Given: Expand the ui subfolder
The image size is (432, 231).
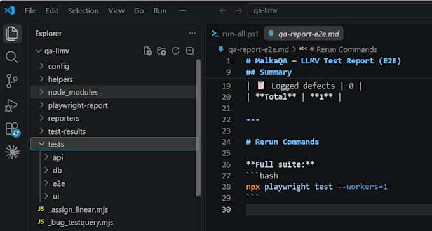Looking at the screenshot, I should click(114, 196).
